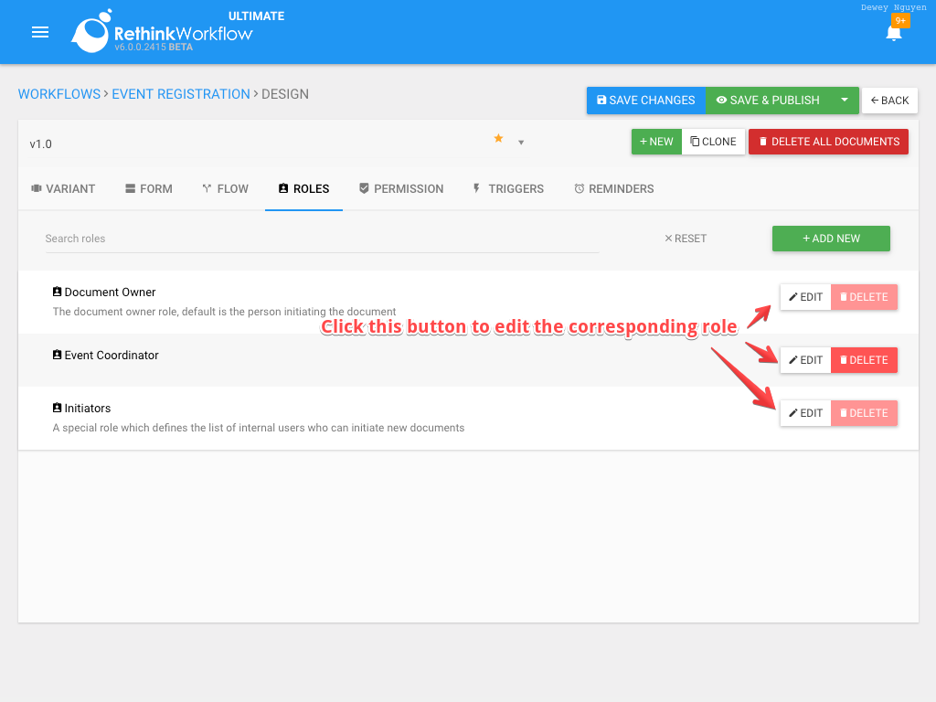Click the RethinkWorkflow logo

point(90,32)
